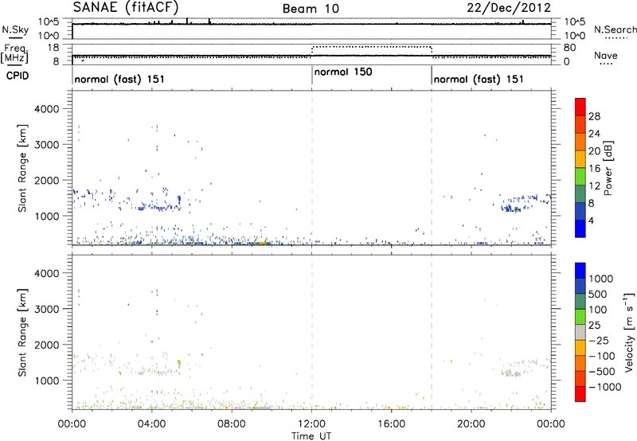Viewport: 637px width, 441px height.
Task: Click the Freq. [MHz] axis label
Action: (15, 53)
